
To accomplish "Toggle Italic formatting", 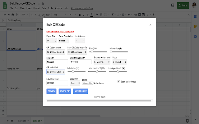I will 84,15.
